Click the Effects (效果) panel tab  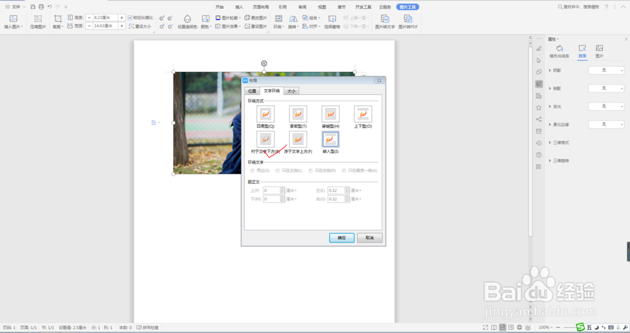(582, 52)
